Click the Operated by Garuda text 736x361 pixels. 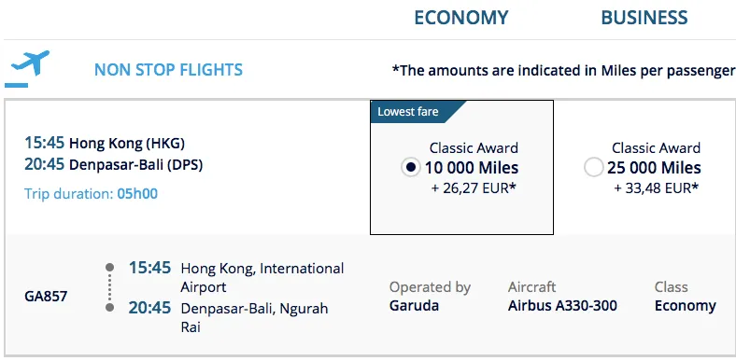[430, 297]
